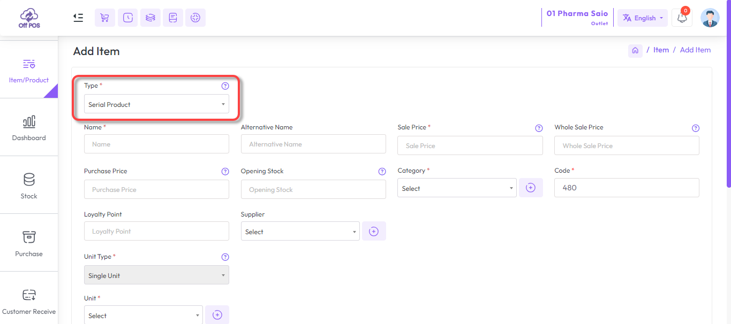This screenshot has height=324, width=731.
Task: Click the user profile avatar
Action: click(x=710, y=18)
